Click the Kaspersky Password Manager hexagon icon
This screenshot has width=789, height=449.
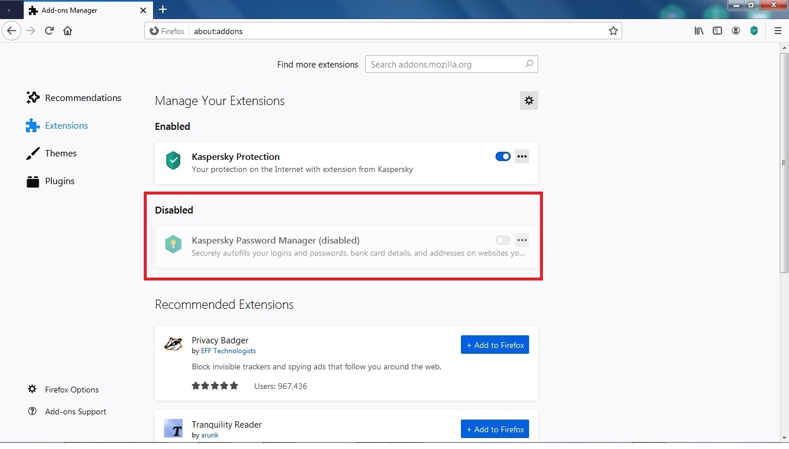[173, 244]
